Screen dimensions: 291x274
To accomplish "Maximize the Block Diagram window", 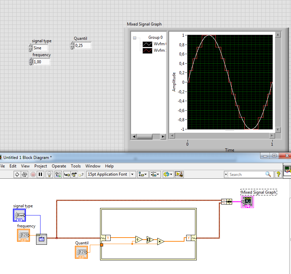I will 274,156.
